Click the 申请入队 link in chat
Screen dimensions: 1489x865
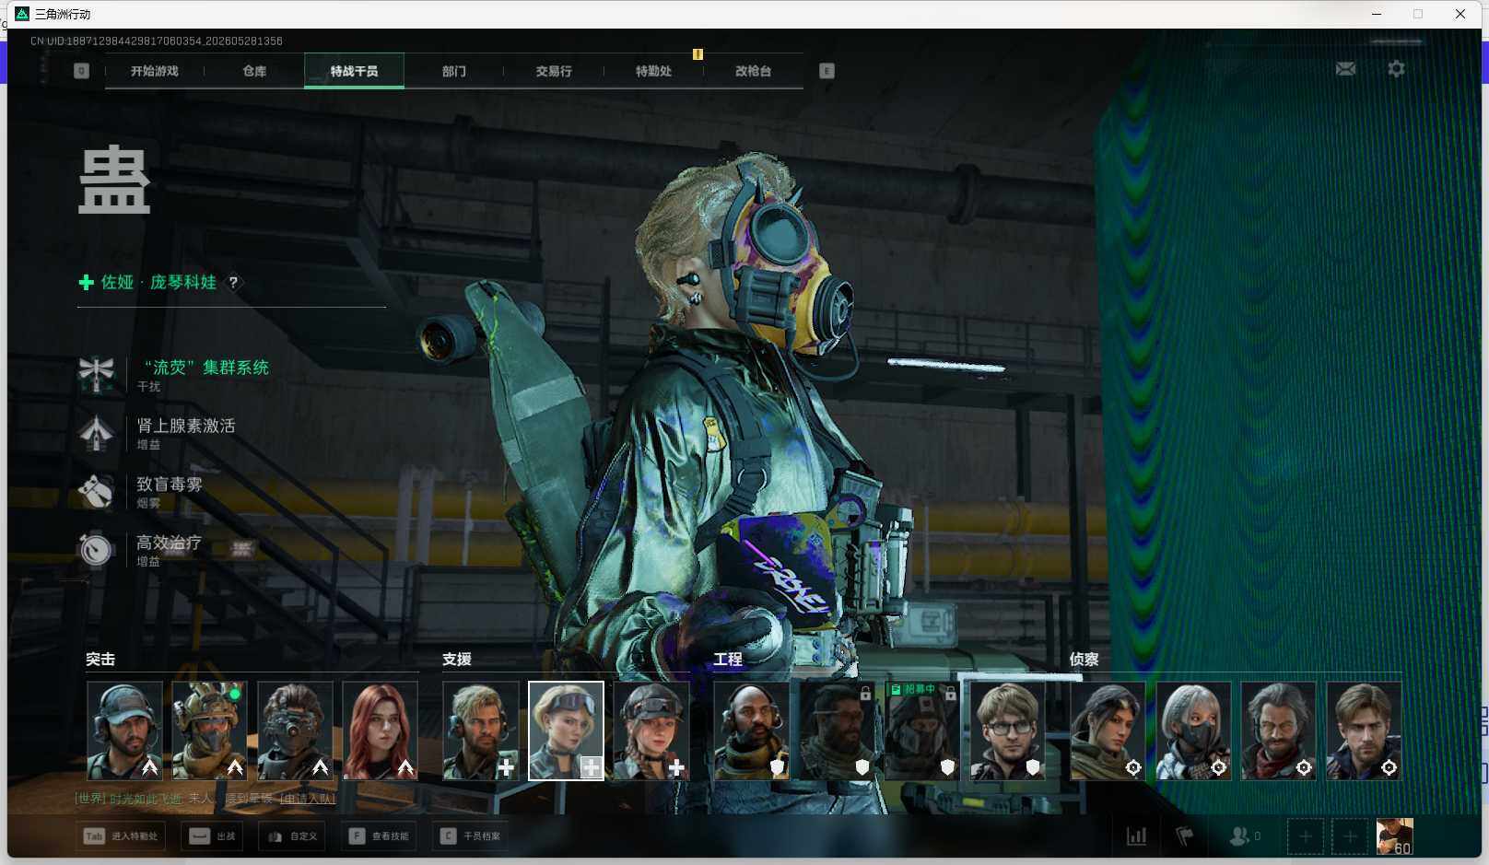tap(308, 799)
